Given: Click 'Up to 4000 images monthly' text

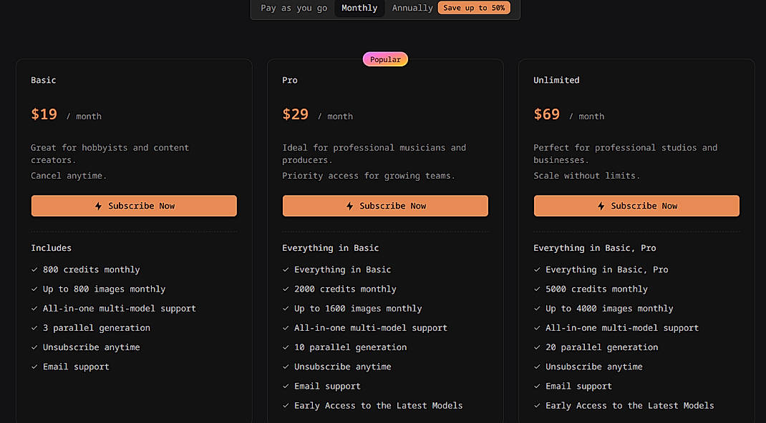Looking at the screenshot, I should coord(609,309).
